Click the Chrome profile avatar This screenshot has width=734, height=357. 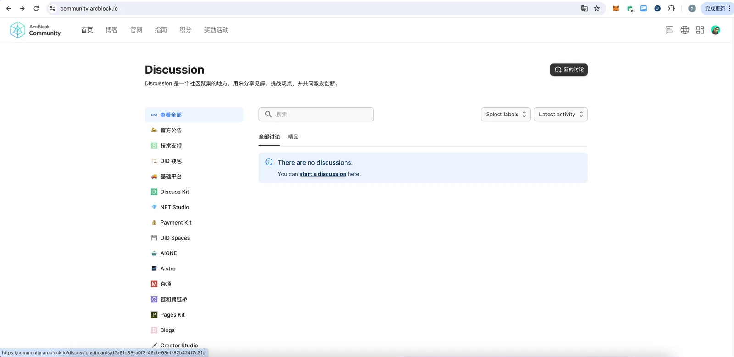pyautogui.click(x=692, y=8)
